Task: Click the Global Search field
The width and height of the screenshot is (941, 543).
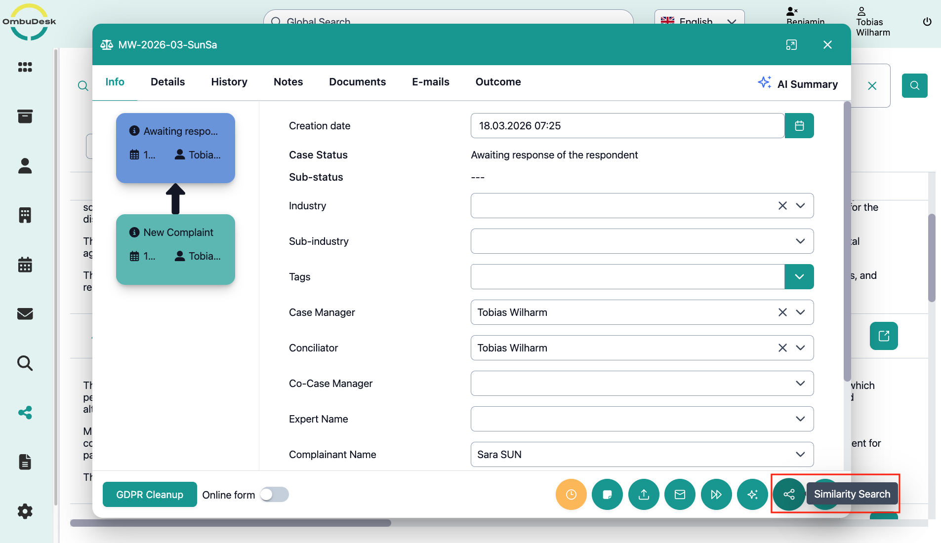Action: (x=449, y=18)
